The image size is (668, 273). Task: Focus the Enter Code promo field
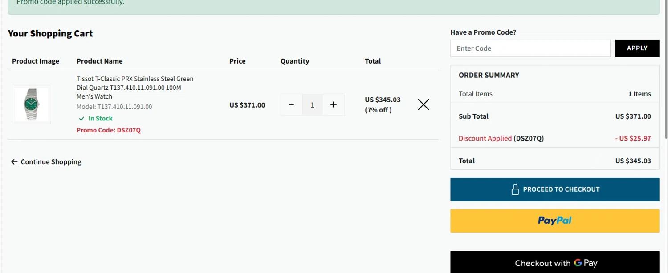(x=530, y=48)
